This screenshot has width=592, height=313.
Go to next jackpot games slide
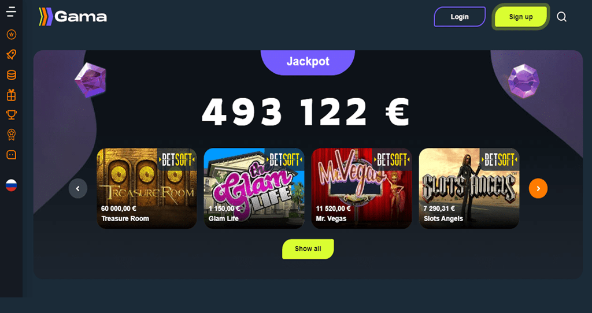[538, 188]
